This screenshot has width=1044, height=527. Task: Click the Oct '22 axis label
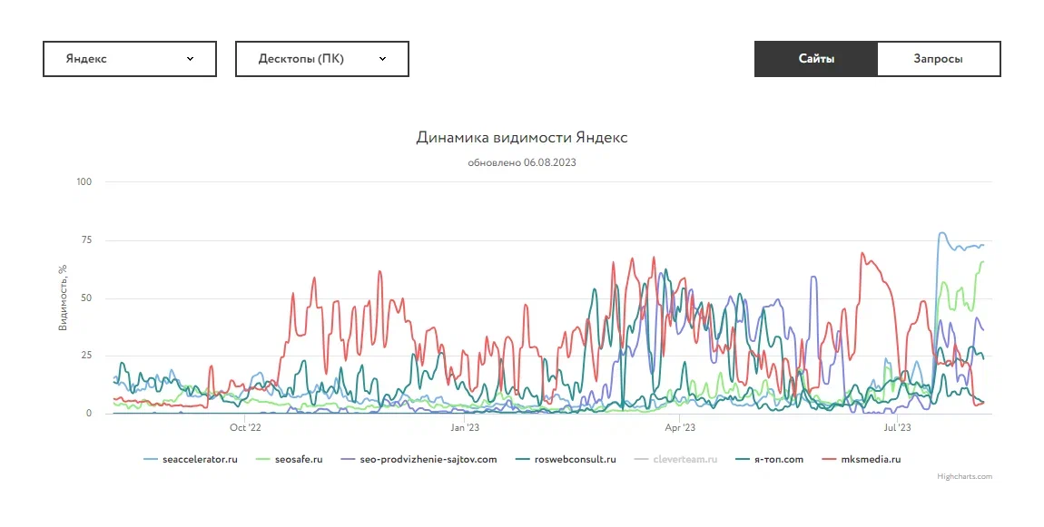pyautogui.click(x=246, y=427)
